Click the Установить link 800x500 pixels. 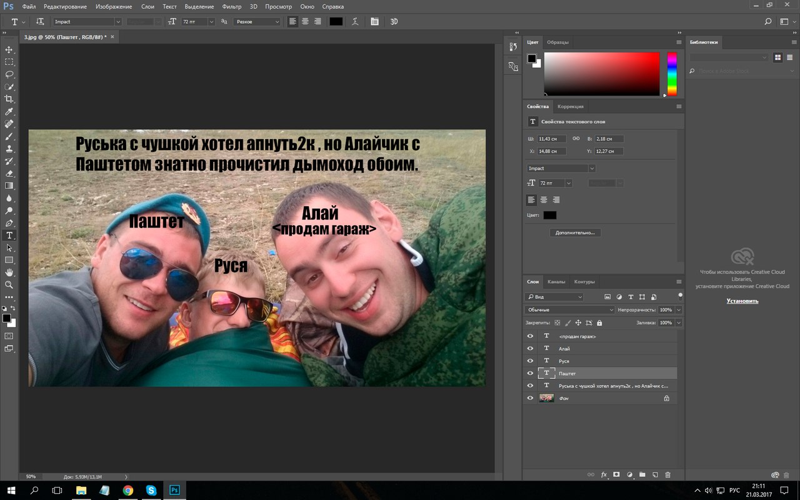coord(742,301)
